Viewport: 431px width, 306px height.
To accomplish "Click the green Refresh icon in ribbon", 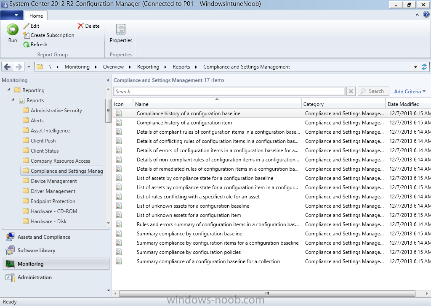I will tap(27, 45).
